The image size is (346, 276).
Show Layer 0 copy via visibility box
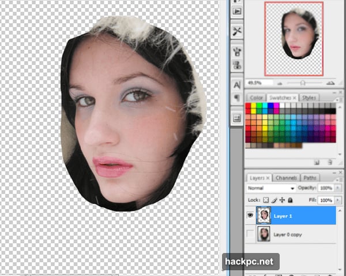(250, 234)
